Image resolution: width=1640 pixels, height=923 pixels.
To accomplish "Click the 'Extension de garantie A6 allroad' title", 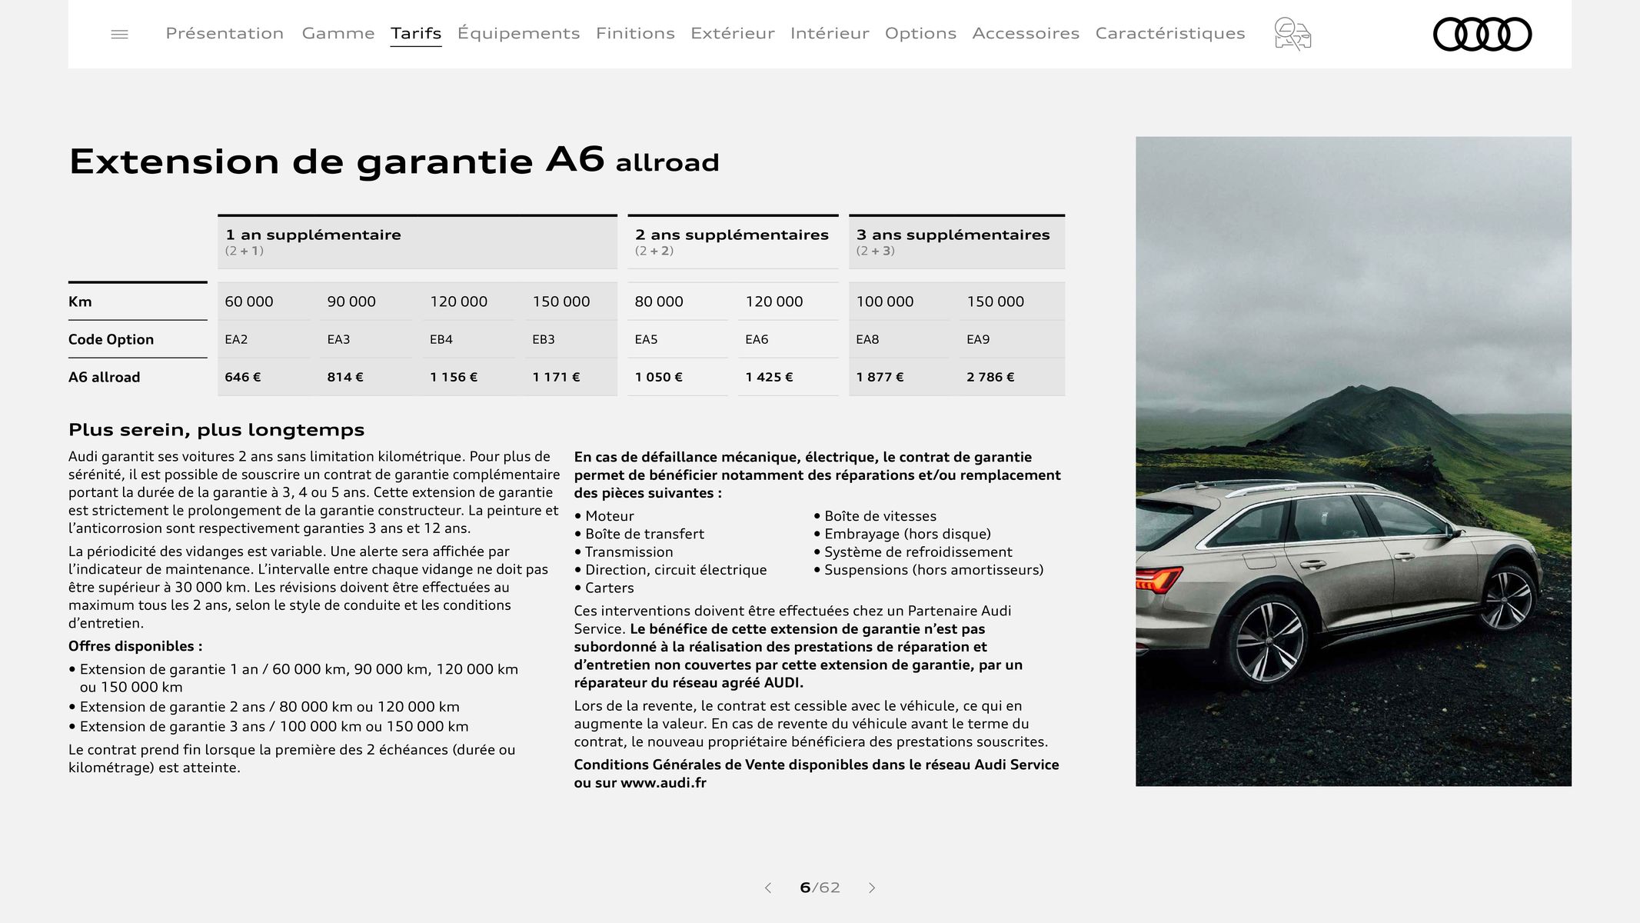I will coord(394,162).
